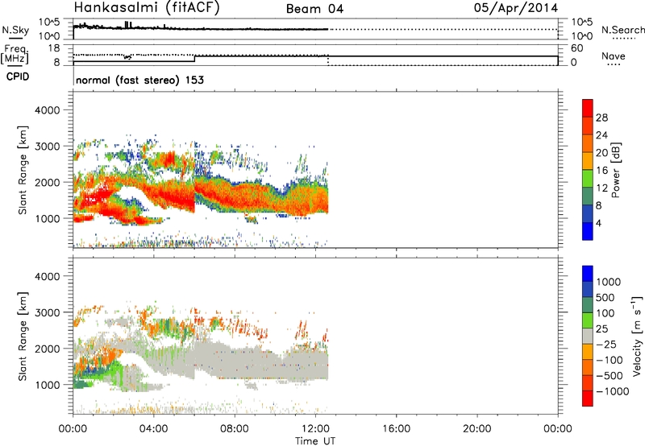
Task: Click the '16:00' time axis label
Action: pyautogui.click(x=396, y=429)
